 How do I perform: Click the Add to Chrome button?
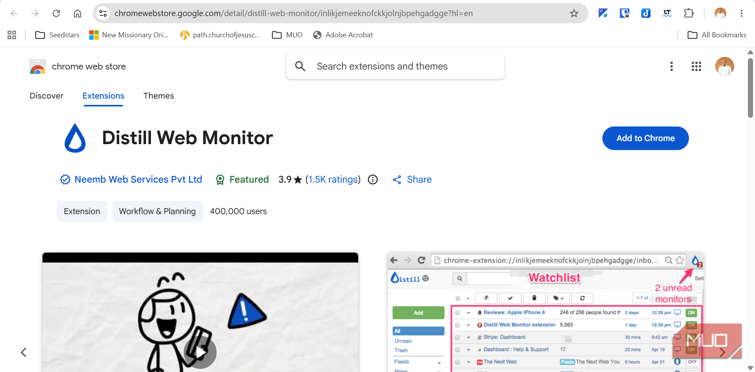645,138
